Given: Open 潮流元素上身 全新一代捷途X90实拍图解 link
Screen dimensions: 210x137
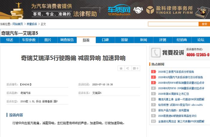Looking at the screenshot, I should pyautogui.click(x=181, y=99).
